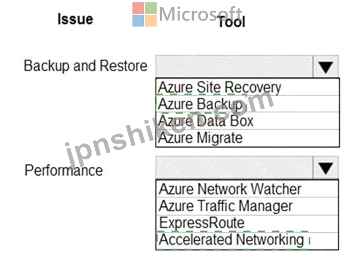This screenshot has height=253, width=341.
Task: Click the red square of the Microsoft logo
Action: coord(138,8)
